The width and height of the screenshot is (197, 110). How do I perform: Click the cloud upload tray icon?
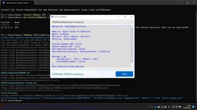165,107
